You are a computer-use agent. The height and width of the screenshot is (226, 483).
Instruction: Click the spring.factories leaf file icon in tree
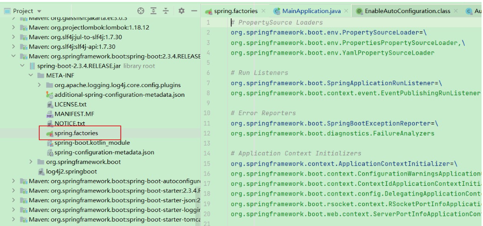pyautogui.click(x=49, y=133)
